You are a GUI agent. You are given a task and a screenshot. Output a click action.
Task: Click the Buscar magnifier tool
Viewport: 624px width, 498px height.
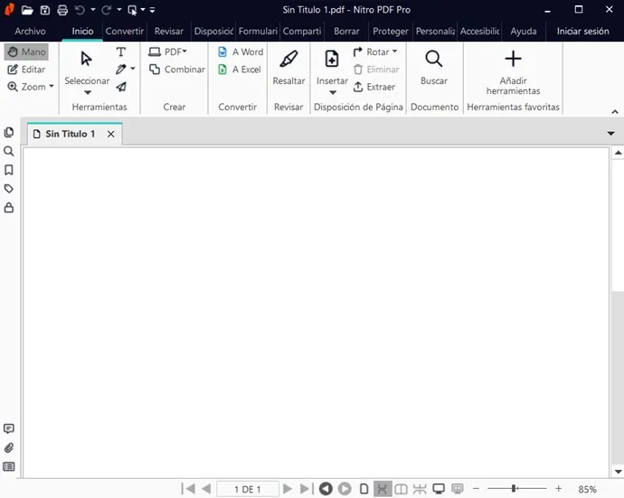(x=434, y=67)
